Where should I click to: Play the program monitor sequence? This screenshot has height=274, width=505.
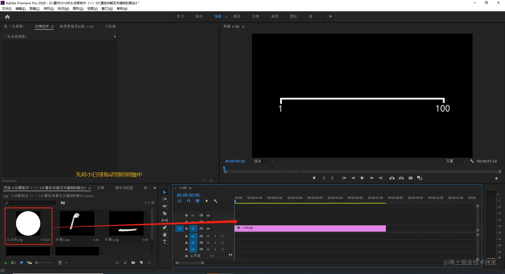362,178
